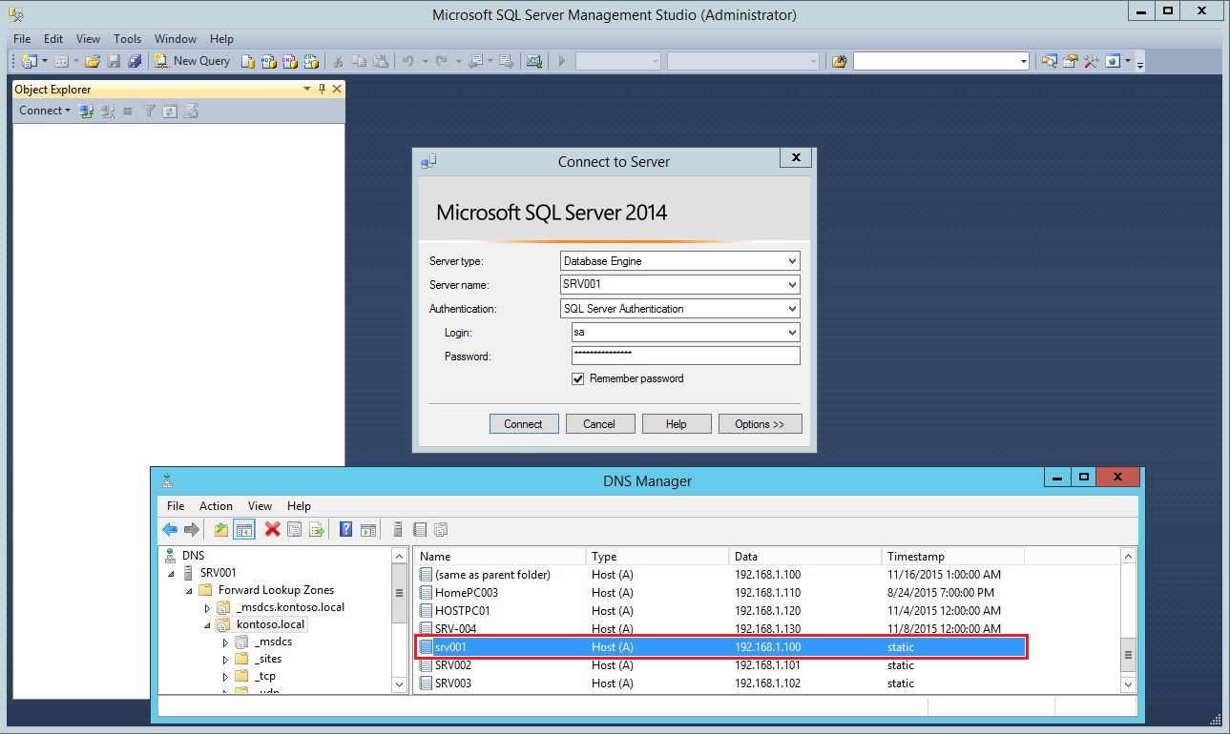1230x734 pixels.
Task: Click the Up One Level icon in DNS Manager
Action: (x=221, y=529)
